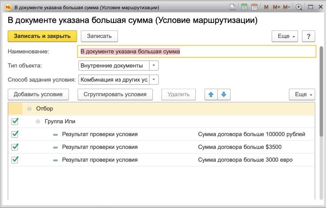Move condition down with blue down arrow
The width and height of the screenshot is (326, 208).
(224, 95)
